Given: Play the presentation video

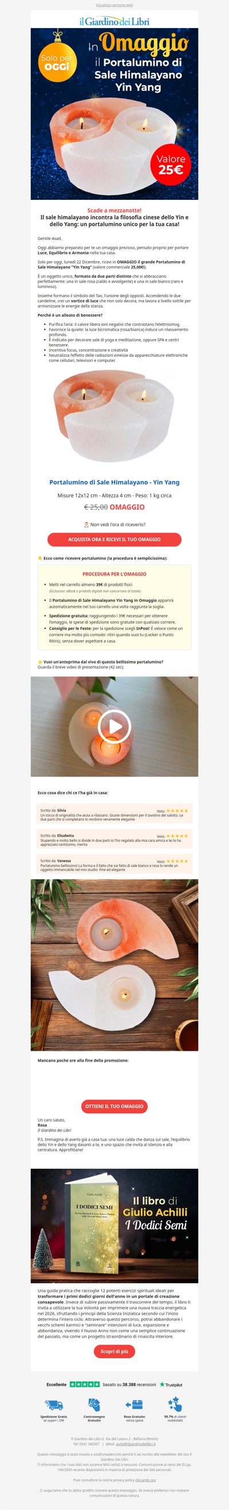Looking at the screenshot, I should pos(114,726).
